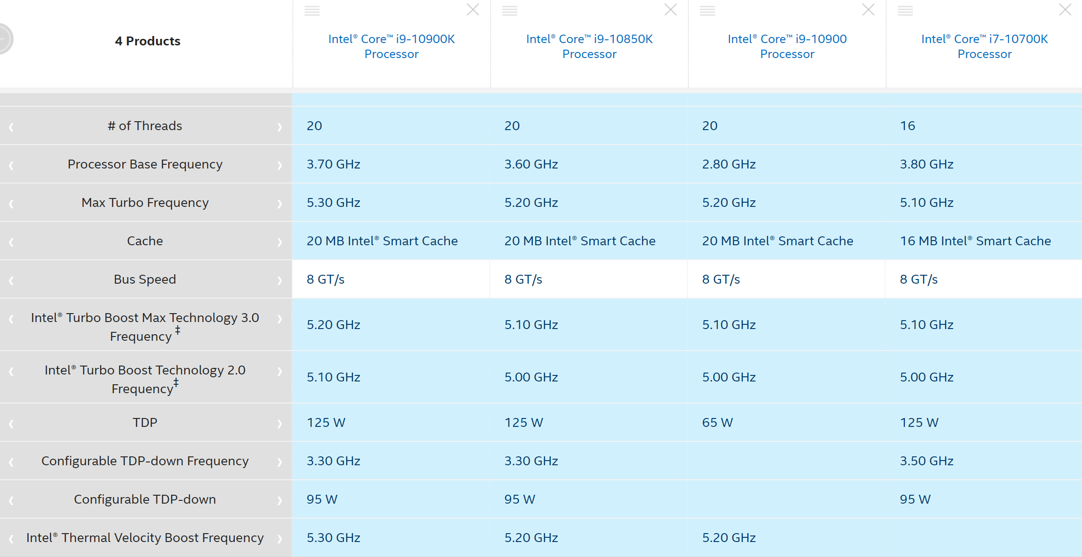Screen dimensions: 1082x557
Task: Open the Intel Core i9-10900 Processor link
Action: tap(787, 46)
